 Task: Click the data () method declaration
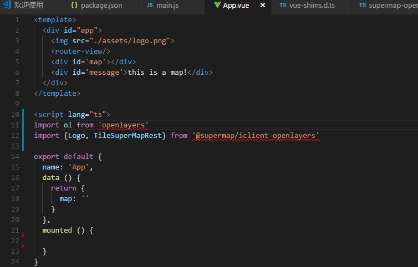[x=62, y=178]
